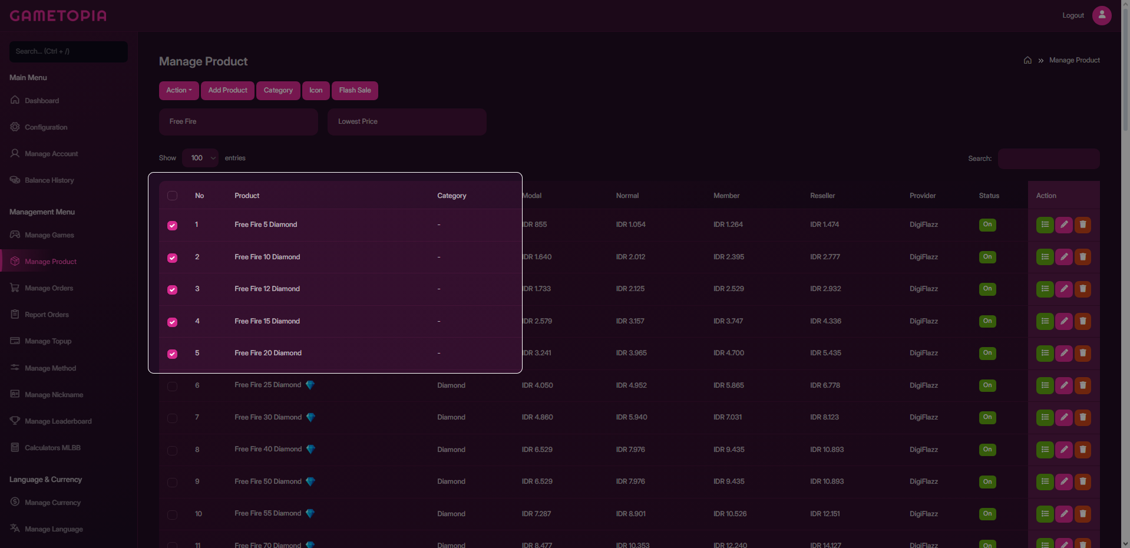The width and height of the screenshot is (1130, 548).
Task: Click the IDR 4.050 modal price cell
Action: (537, 385)
